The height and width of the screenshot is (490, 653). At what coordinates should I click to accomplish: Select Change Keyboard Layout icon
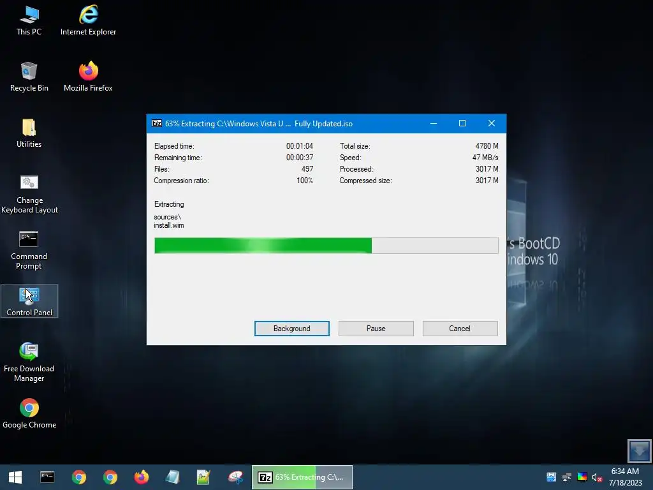pyautogui.click(x=29, y=194)
